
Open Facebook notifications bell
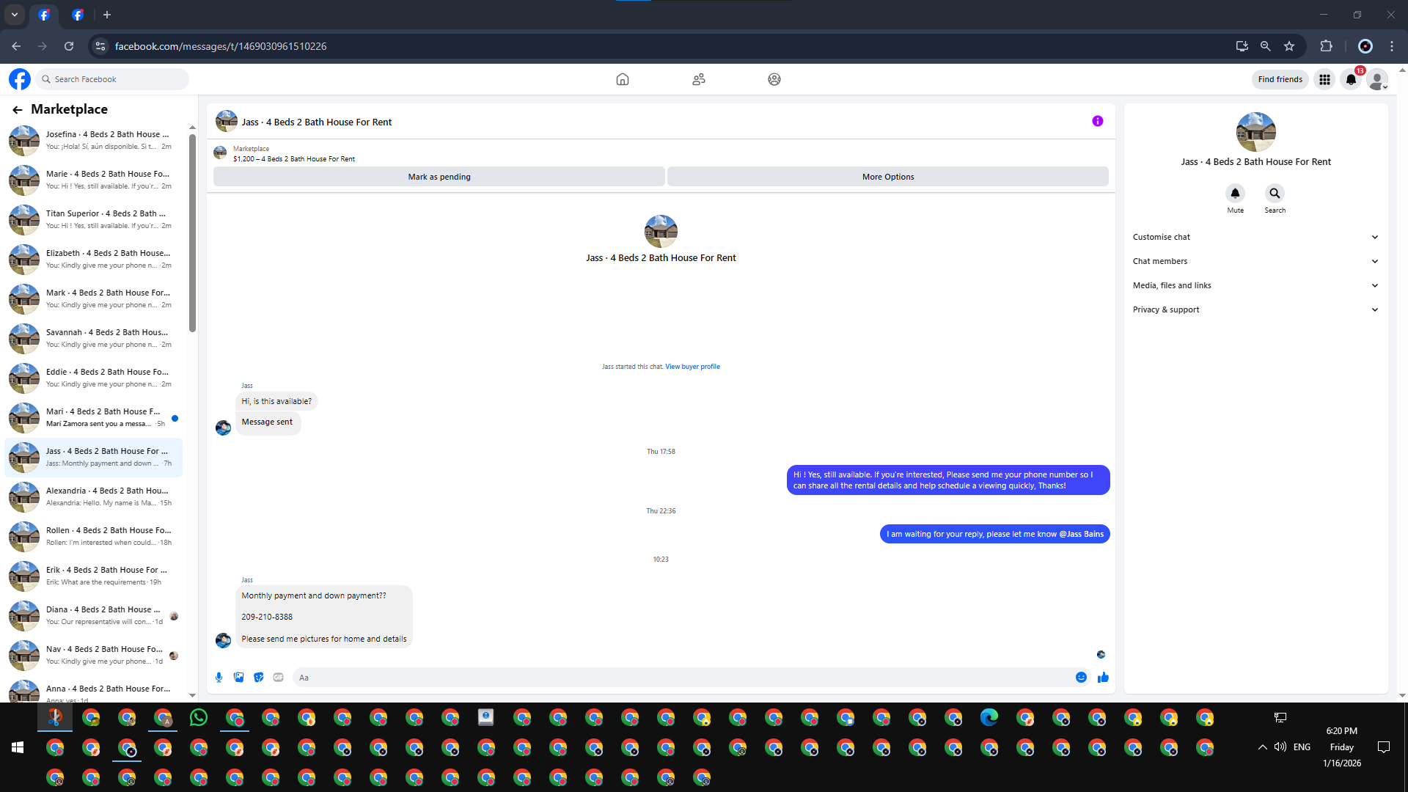pos(1351,79)
